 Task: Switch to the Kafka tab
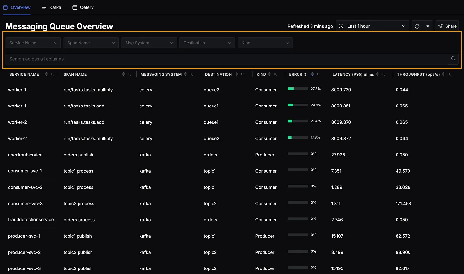tap(51, 7)
